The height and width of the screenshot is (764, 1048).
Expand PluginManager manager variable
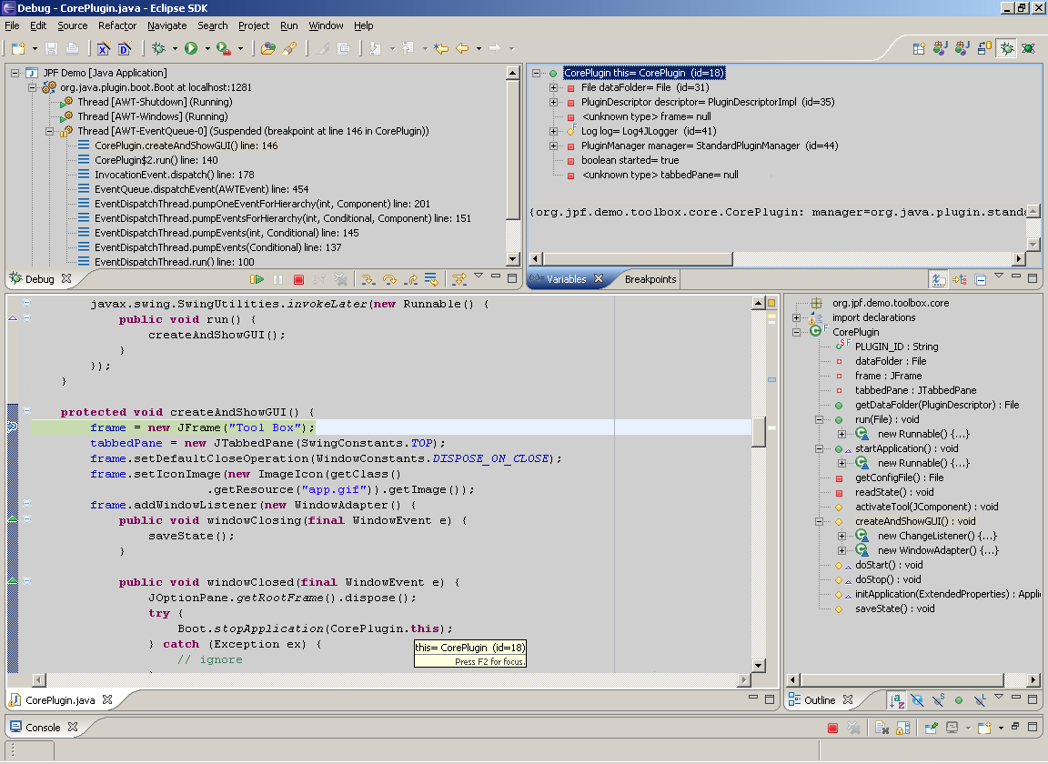point(553,146)
